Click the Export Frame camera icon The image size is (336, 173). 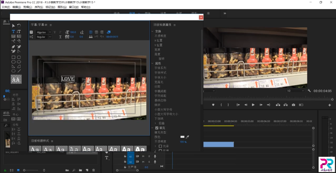click(x=294, y=105)
